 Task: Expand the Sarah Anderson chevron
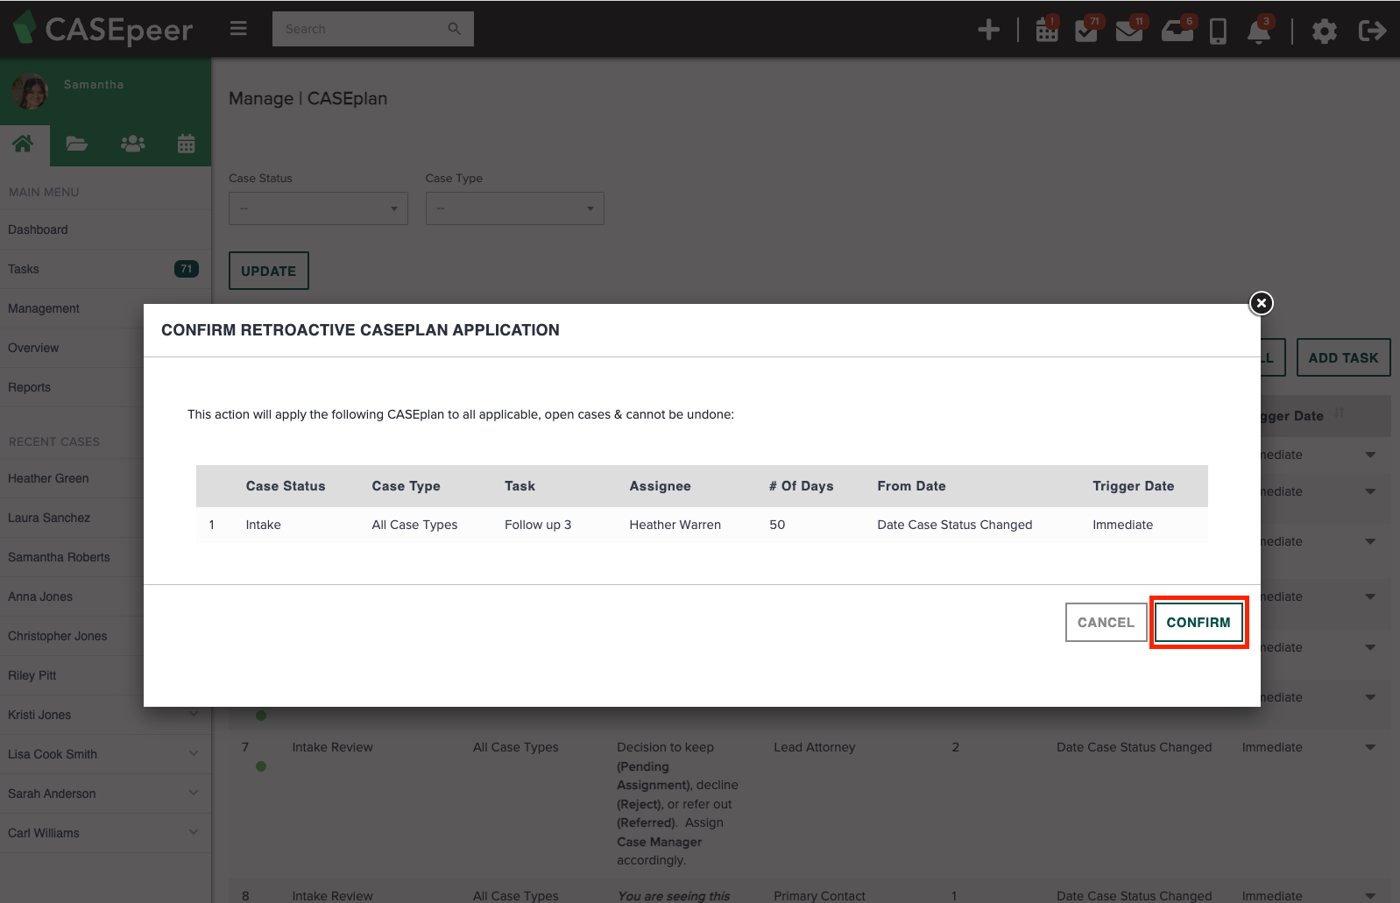point(194,793)
